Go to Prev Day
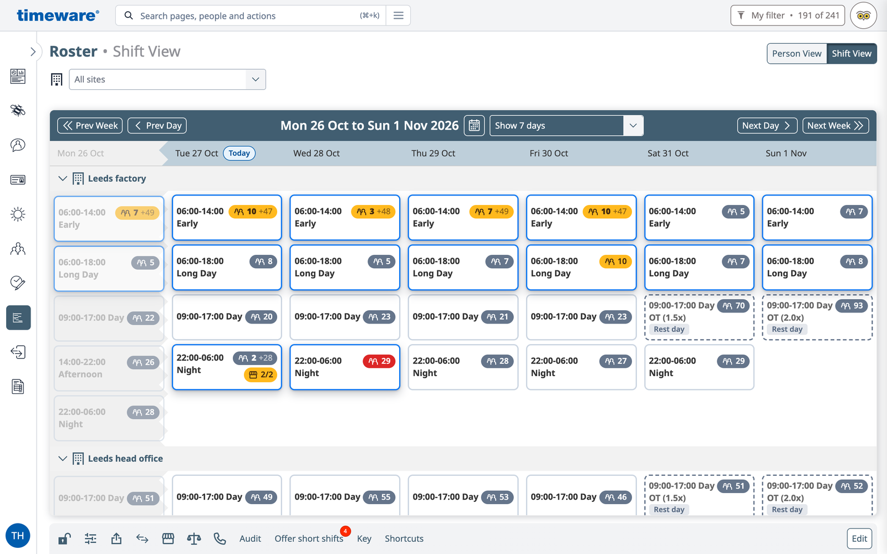This screenshot has width=887, height=554. [x=157, y=126]
